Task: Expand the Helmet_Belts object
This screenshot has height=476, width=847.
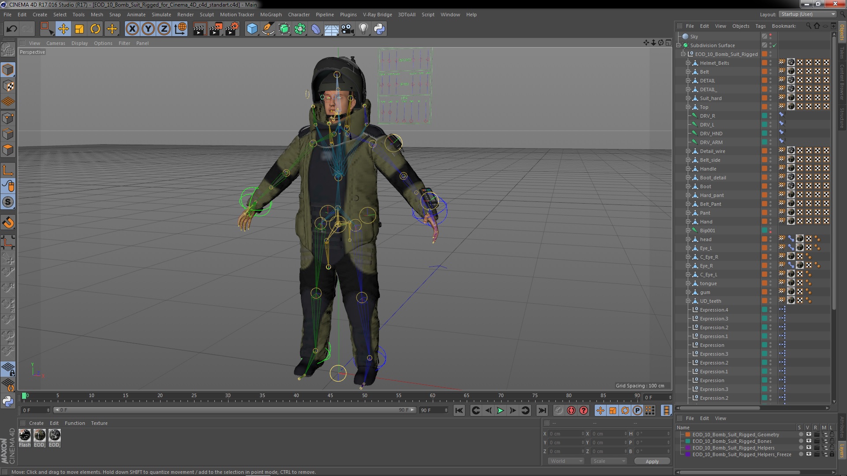Action: [x=688, y=63]
